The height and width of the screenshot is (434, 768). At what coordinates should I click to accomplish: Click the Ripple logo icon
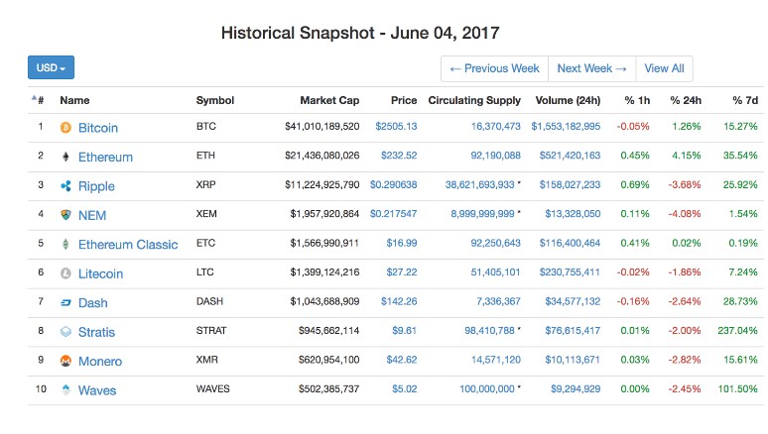click(x=65, y=186)
